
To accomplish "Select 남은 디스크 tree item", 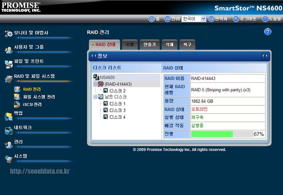I will [x=116, y=97].
